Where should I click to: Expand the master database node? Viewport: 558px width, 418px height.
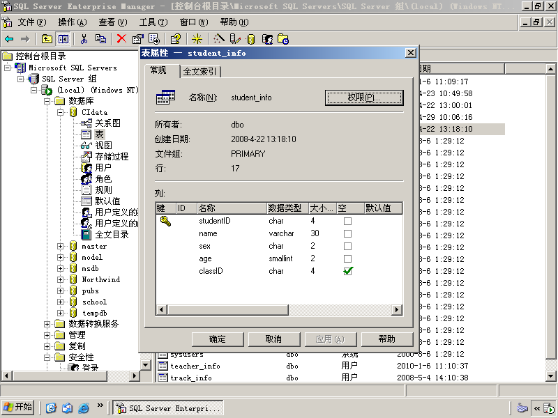(61, 246)
